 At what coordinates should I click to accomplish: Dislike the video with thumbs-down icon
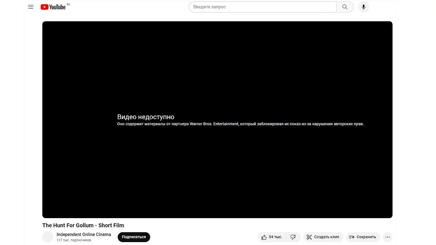pos(294,237)
